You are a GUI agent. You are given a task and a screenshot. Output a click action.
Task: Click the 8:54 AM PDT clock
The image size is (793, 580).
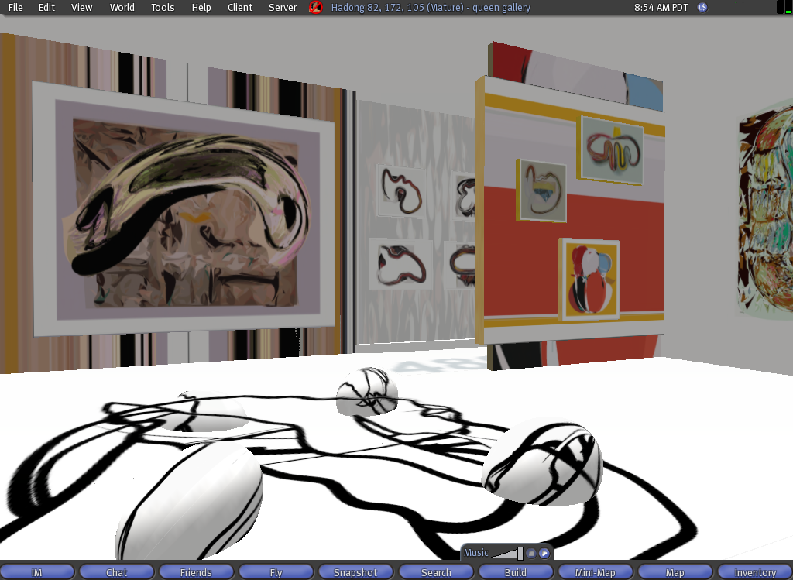tap(661, 7)
